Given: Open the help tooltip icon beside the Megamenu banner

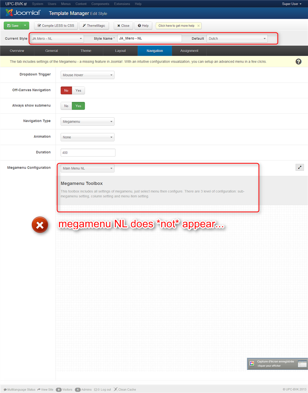Looking at the screenshot, I should click(x=298, y=61).
